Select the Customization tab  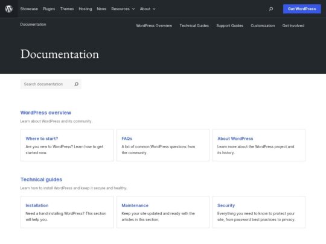coord(263,26)
